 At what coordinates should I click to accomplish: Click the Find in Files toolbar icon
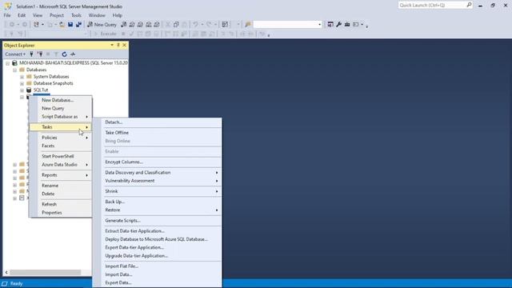[248, 25]
